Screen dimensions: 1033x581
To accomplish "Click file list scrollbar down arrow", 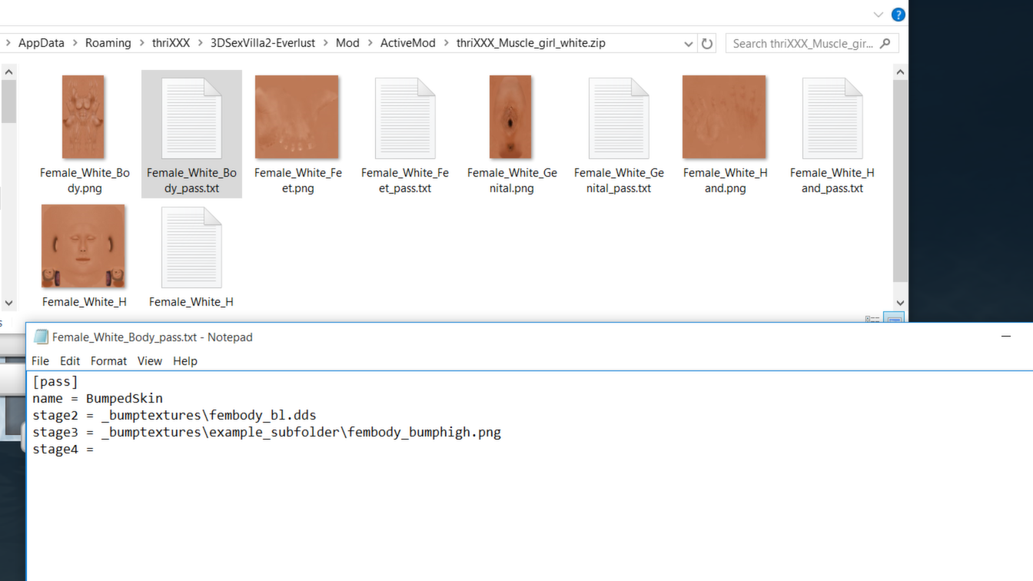I will coord(900,303).
